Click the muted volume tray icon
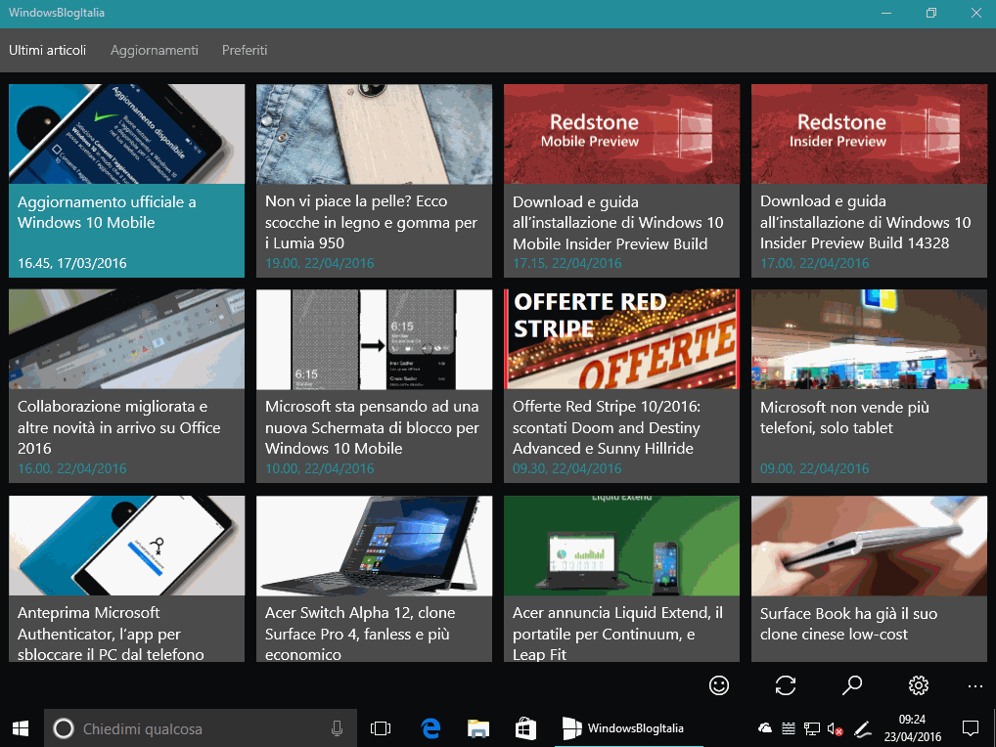Image resolution: width=996 pixels, height=747 pixels. 835,729
